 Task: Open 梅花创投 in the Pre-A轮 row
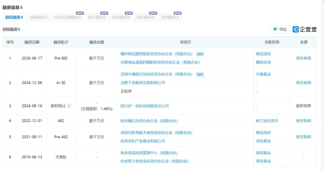click(x=263, y=133)
